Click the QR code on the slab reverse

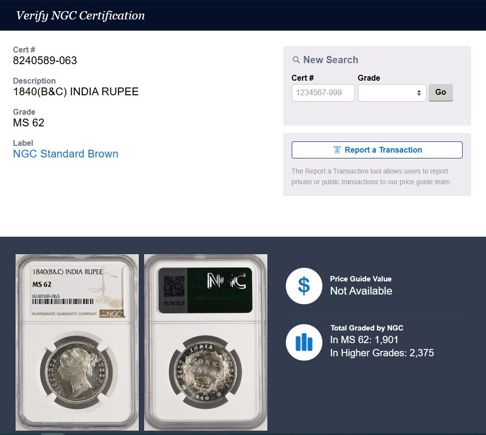click(x=173, y=286)
